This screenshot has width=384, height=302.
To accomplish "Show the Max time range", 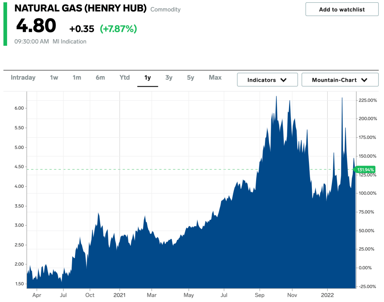I will (x=215, y=78).
